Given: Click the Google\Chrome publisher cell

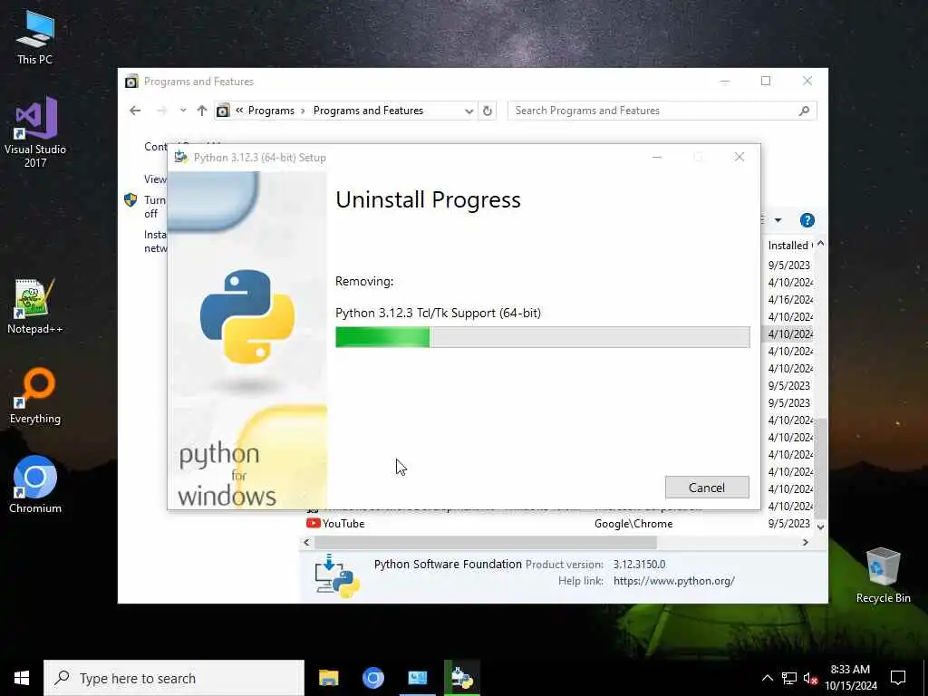Looking at the screenshot, I should coord(633,523).
